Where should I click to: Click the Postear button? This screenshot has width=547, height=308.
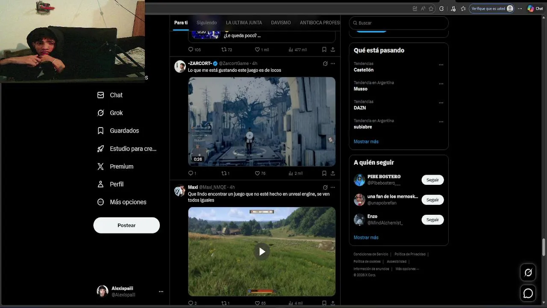(126, 225)
